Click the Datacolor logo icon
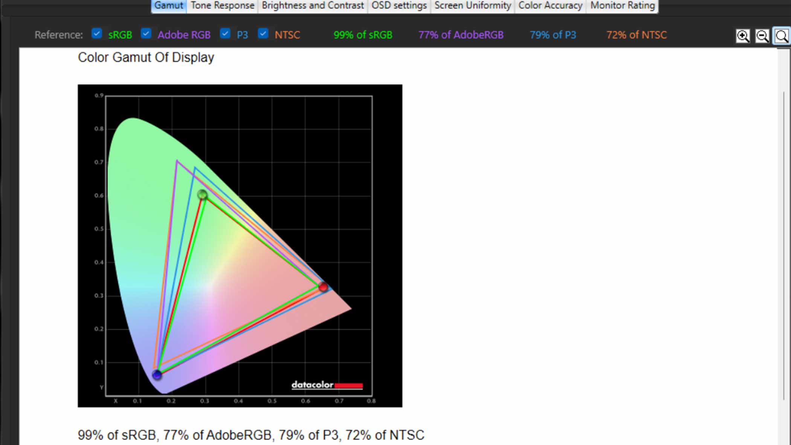Screen dimensions: 791x445 322,385
